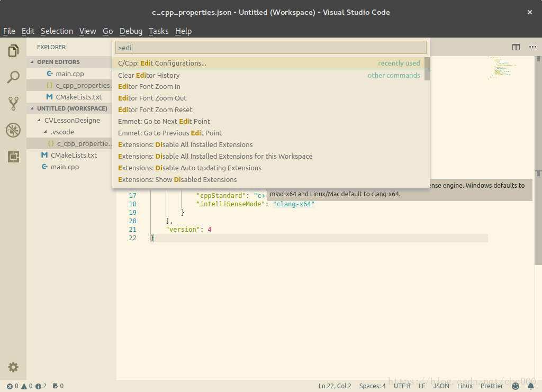Click Spaces: 4 indentation setting
The width and height of the screenshot is (542, 392).
pos(372,386)
